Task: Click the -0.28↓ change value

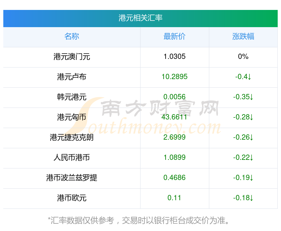Action: [x=243, y=117]
